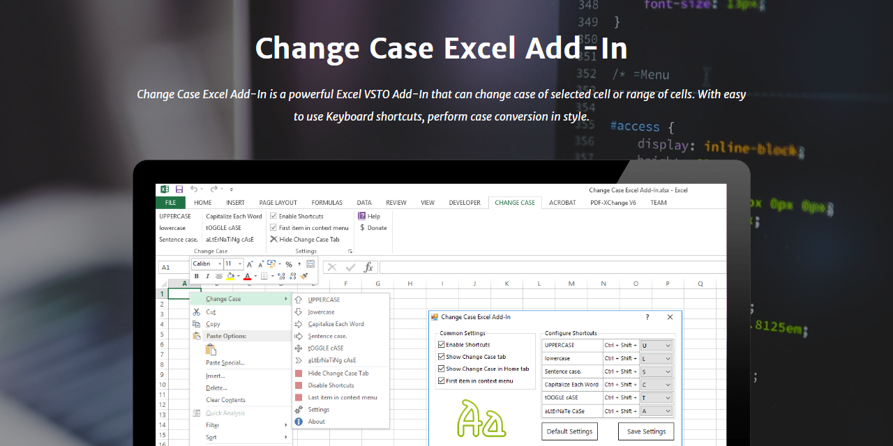
Task: Click Last item in context menu in submenu
Action: click(343, 397)
